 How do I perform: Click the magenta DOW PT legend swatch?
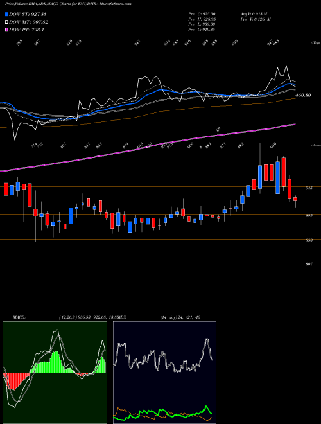pyautogui.click(x=7, y=30)
